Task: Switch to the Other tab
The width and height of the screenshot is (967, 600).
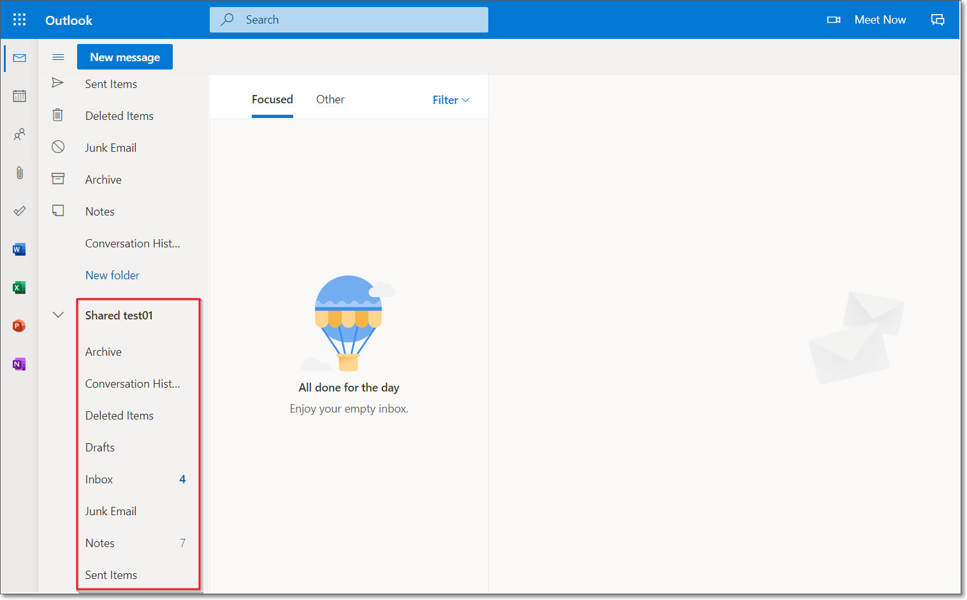Action: point(330,99)
